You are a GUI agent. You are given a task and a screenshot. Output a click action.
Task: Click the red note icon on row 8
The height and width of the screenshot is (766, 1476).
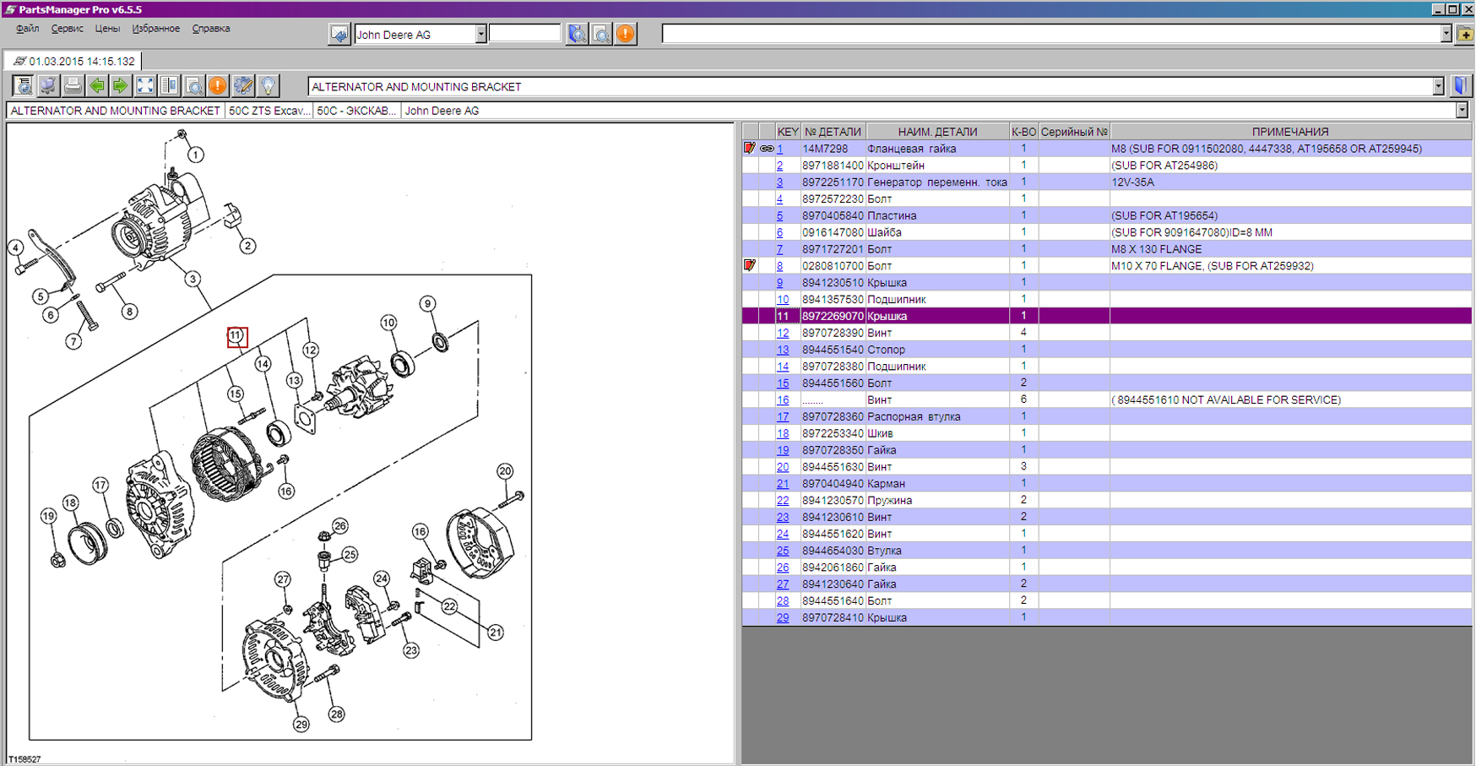[750, 265]
